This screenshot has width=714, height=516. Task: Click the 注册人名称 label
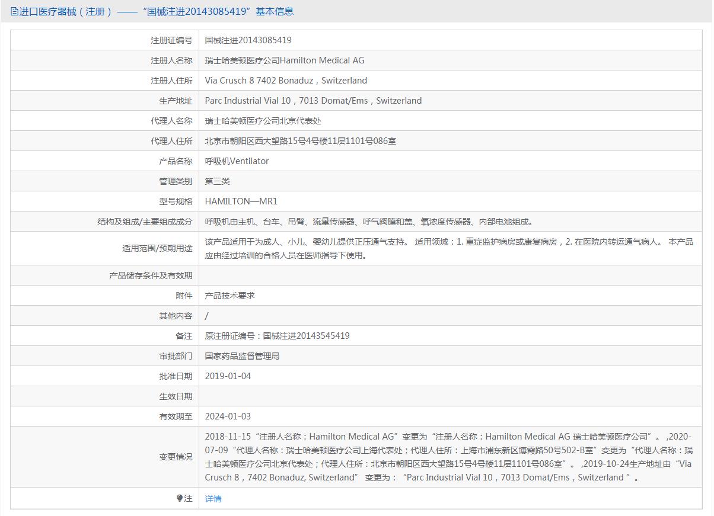[172, 60]
